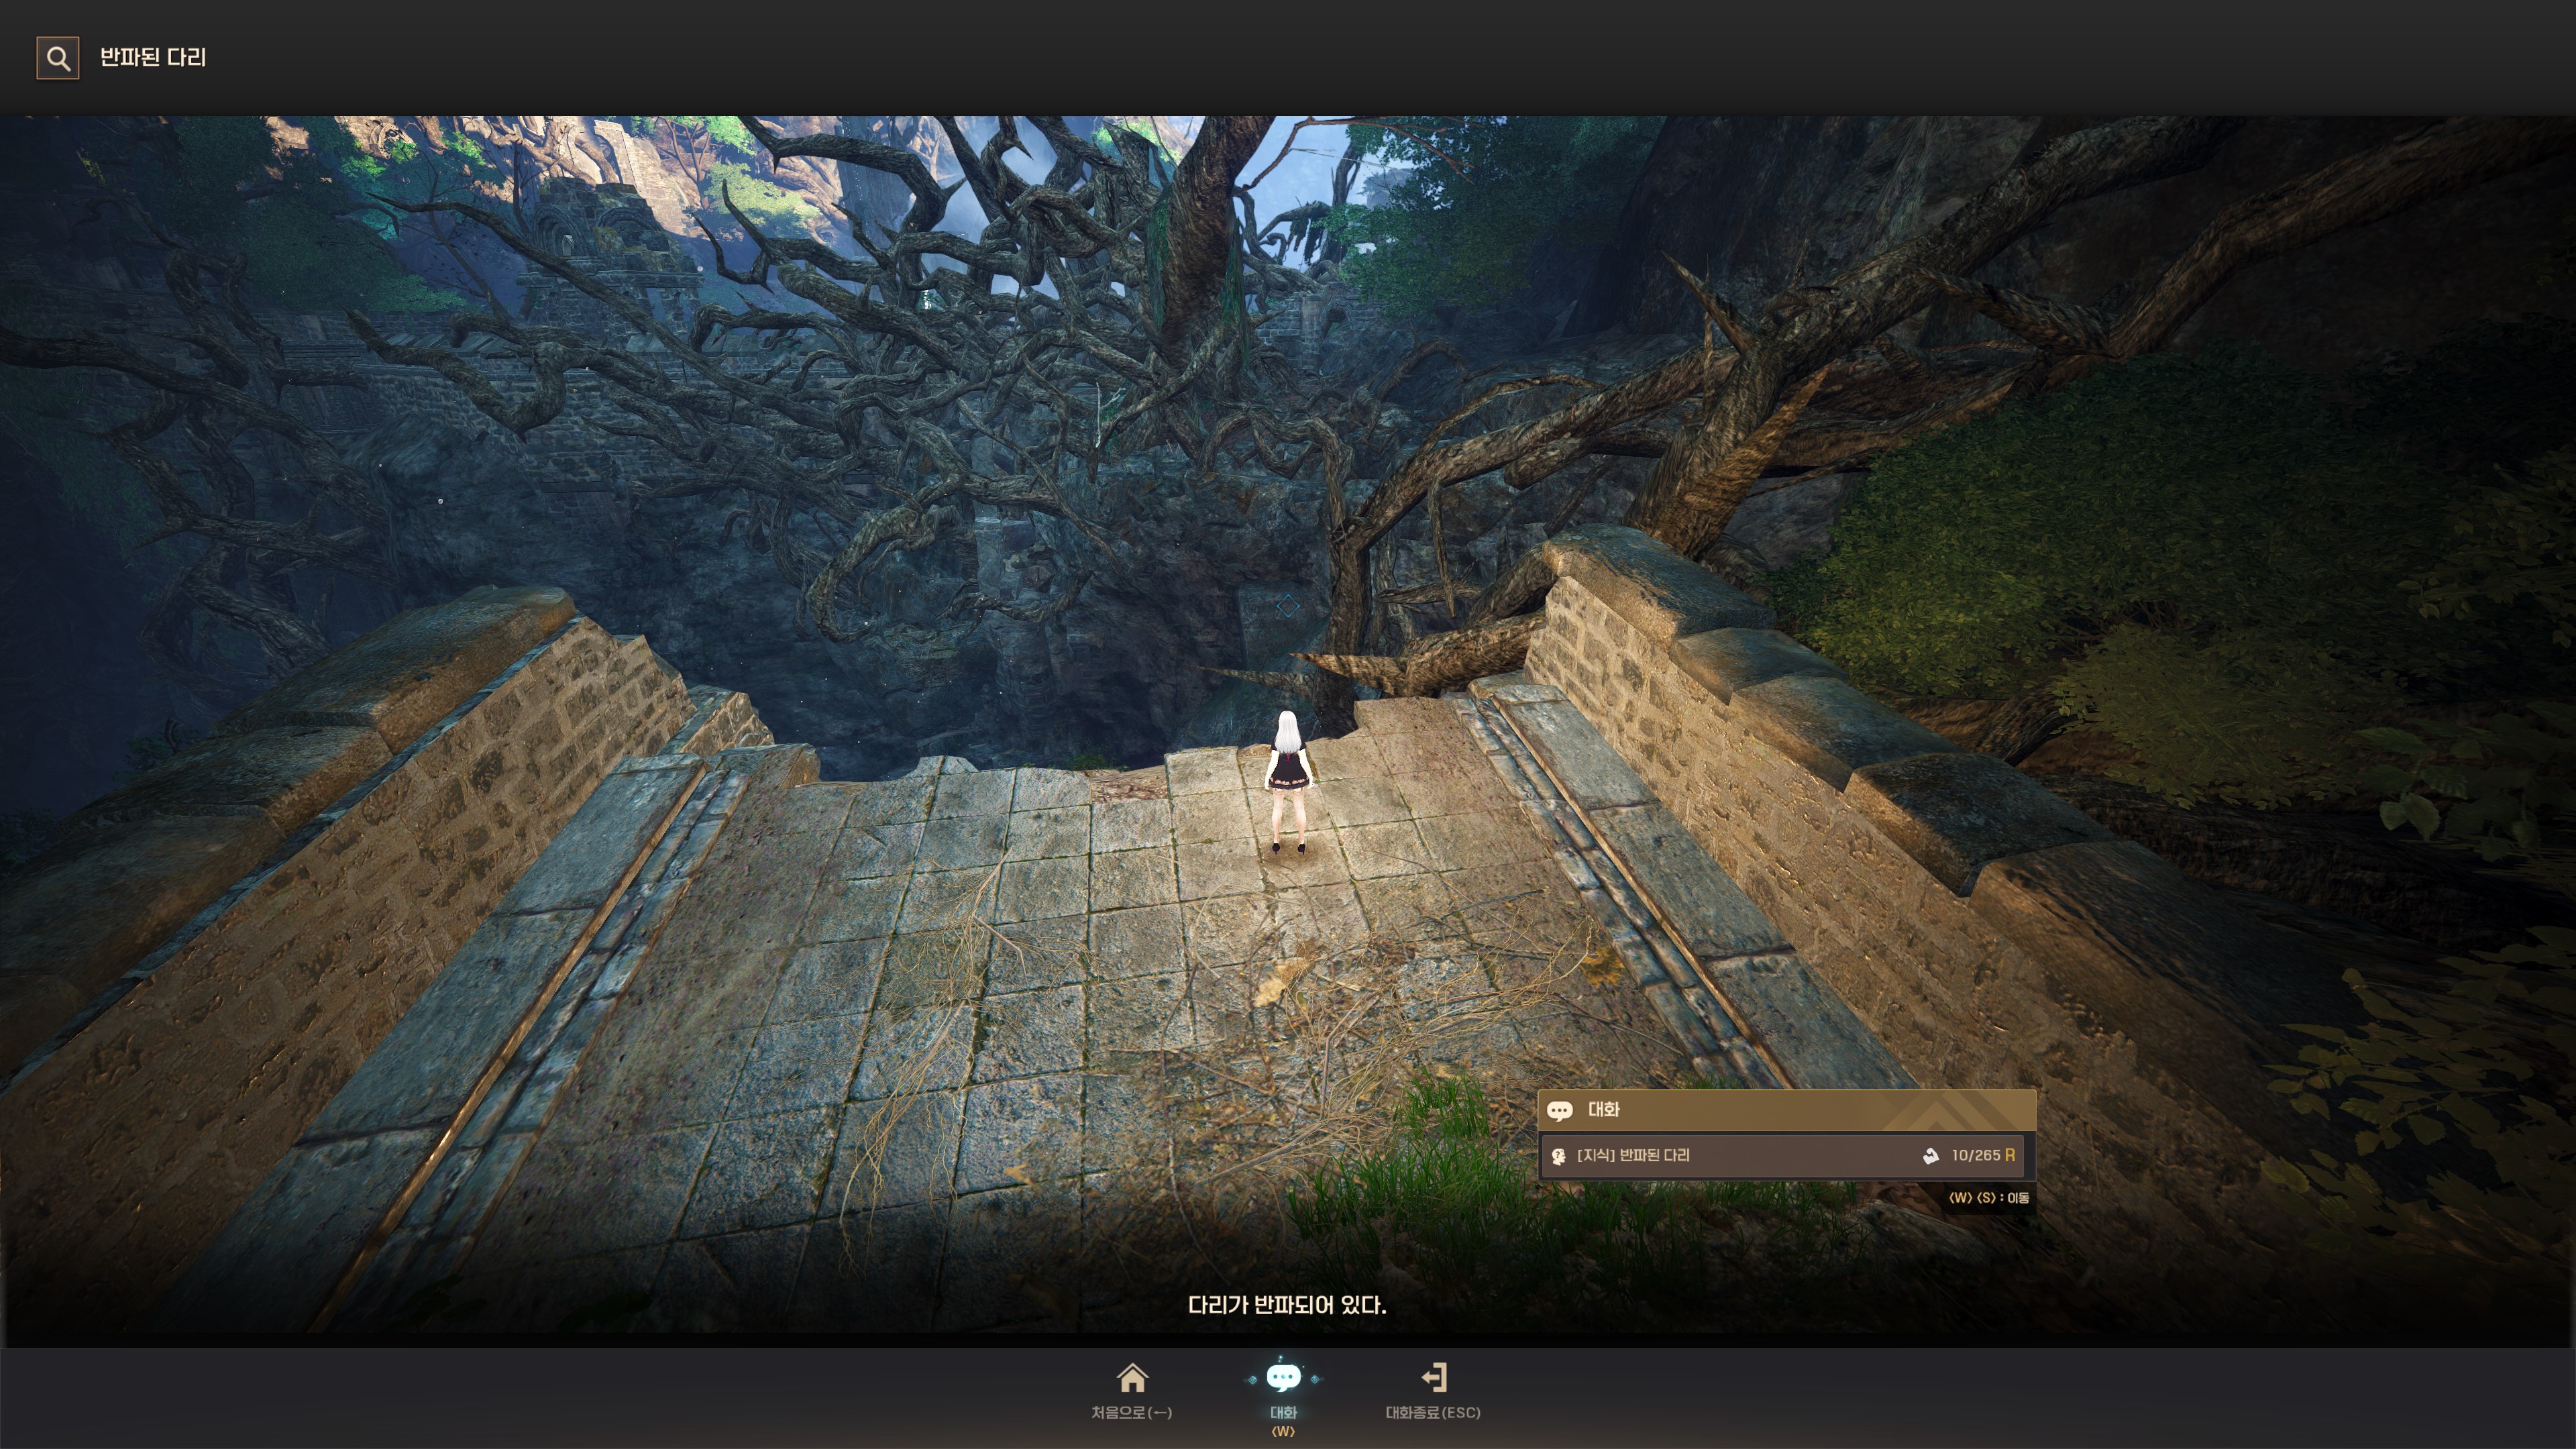Click the speech bubble in 대화 panel header
This screenshot has height=1449, width=2576.
1559,1110
